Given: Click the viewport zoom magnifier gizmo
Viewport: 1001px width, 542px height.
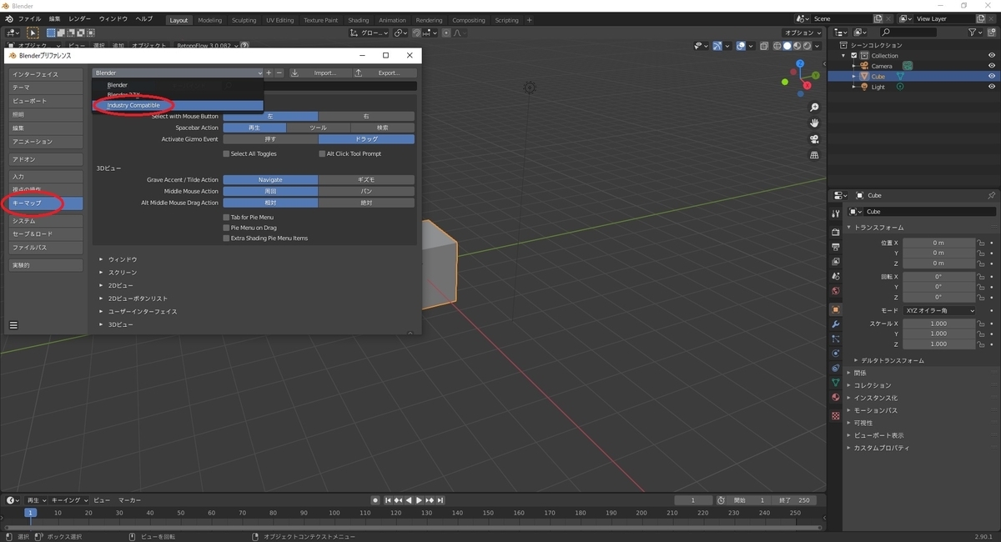Looking at the screenshot, I should tap(814, 108).
